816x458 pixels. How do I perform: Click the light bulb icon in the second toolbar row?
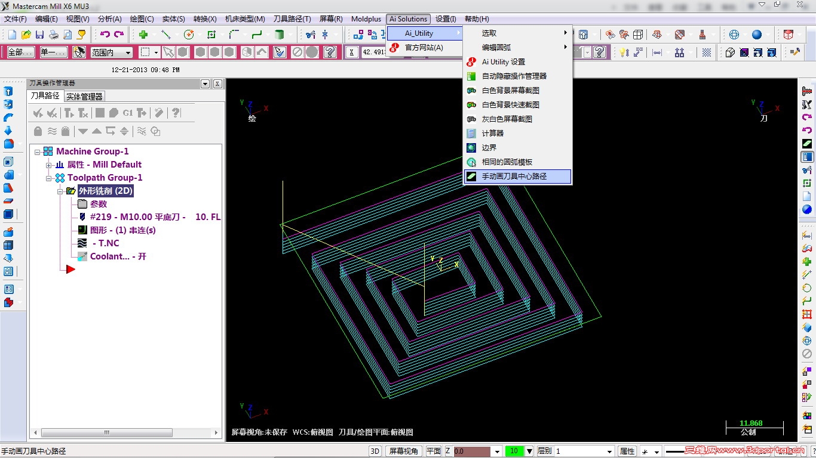point(624,52)
